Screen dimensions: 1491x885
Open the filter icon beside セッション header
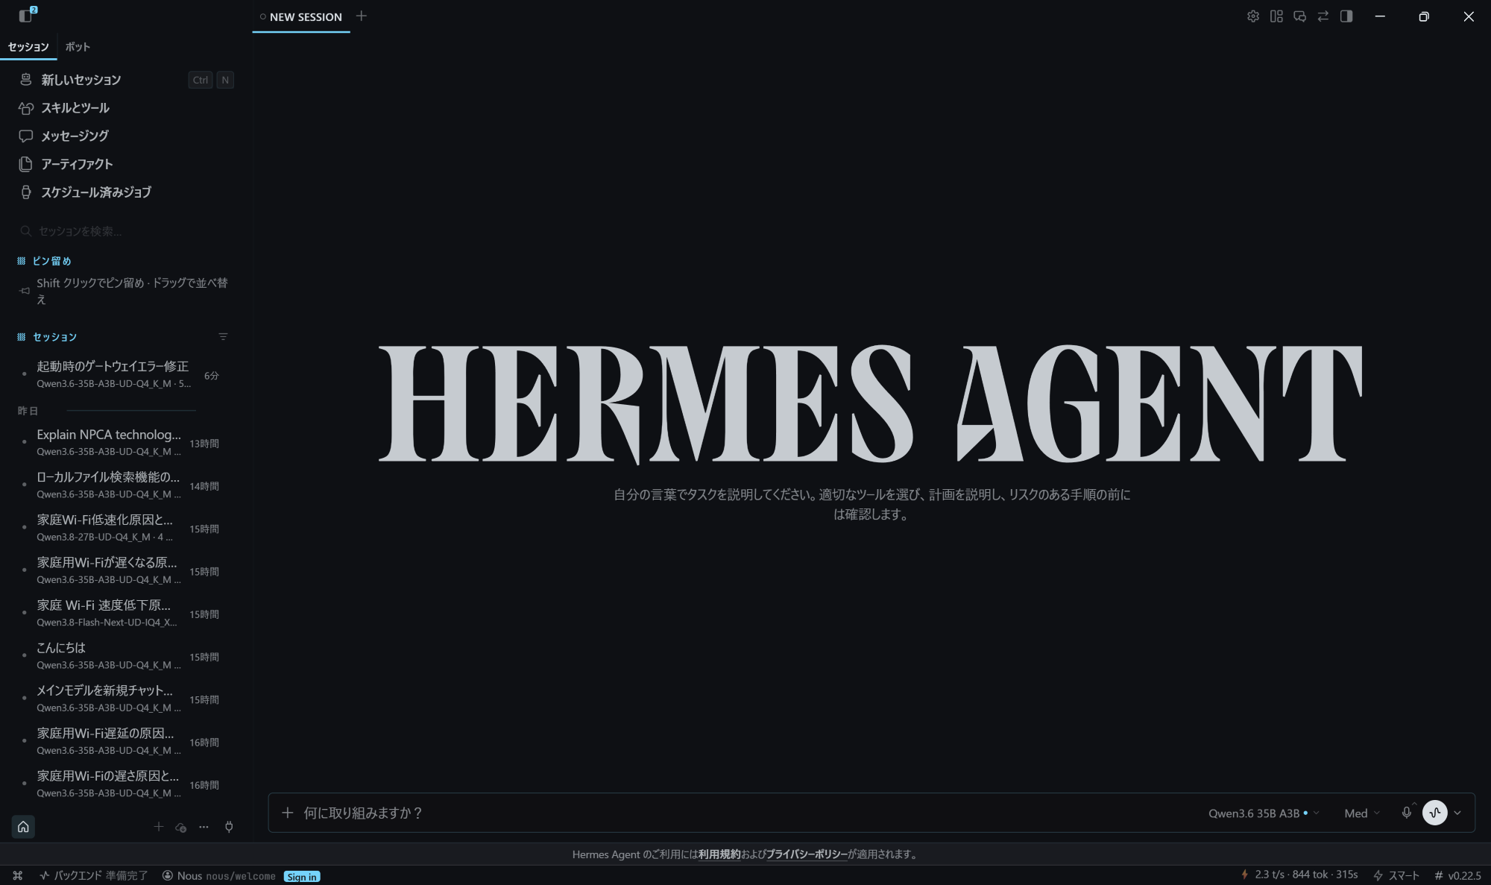(223, 337)
